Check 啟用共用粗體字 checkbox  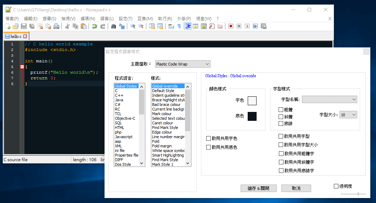click(281, 153)
